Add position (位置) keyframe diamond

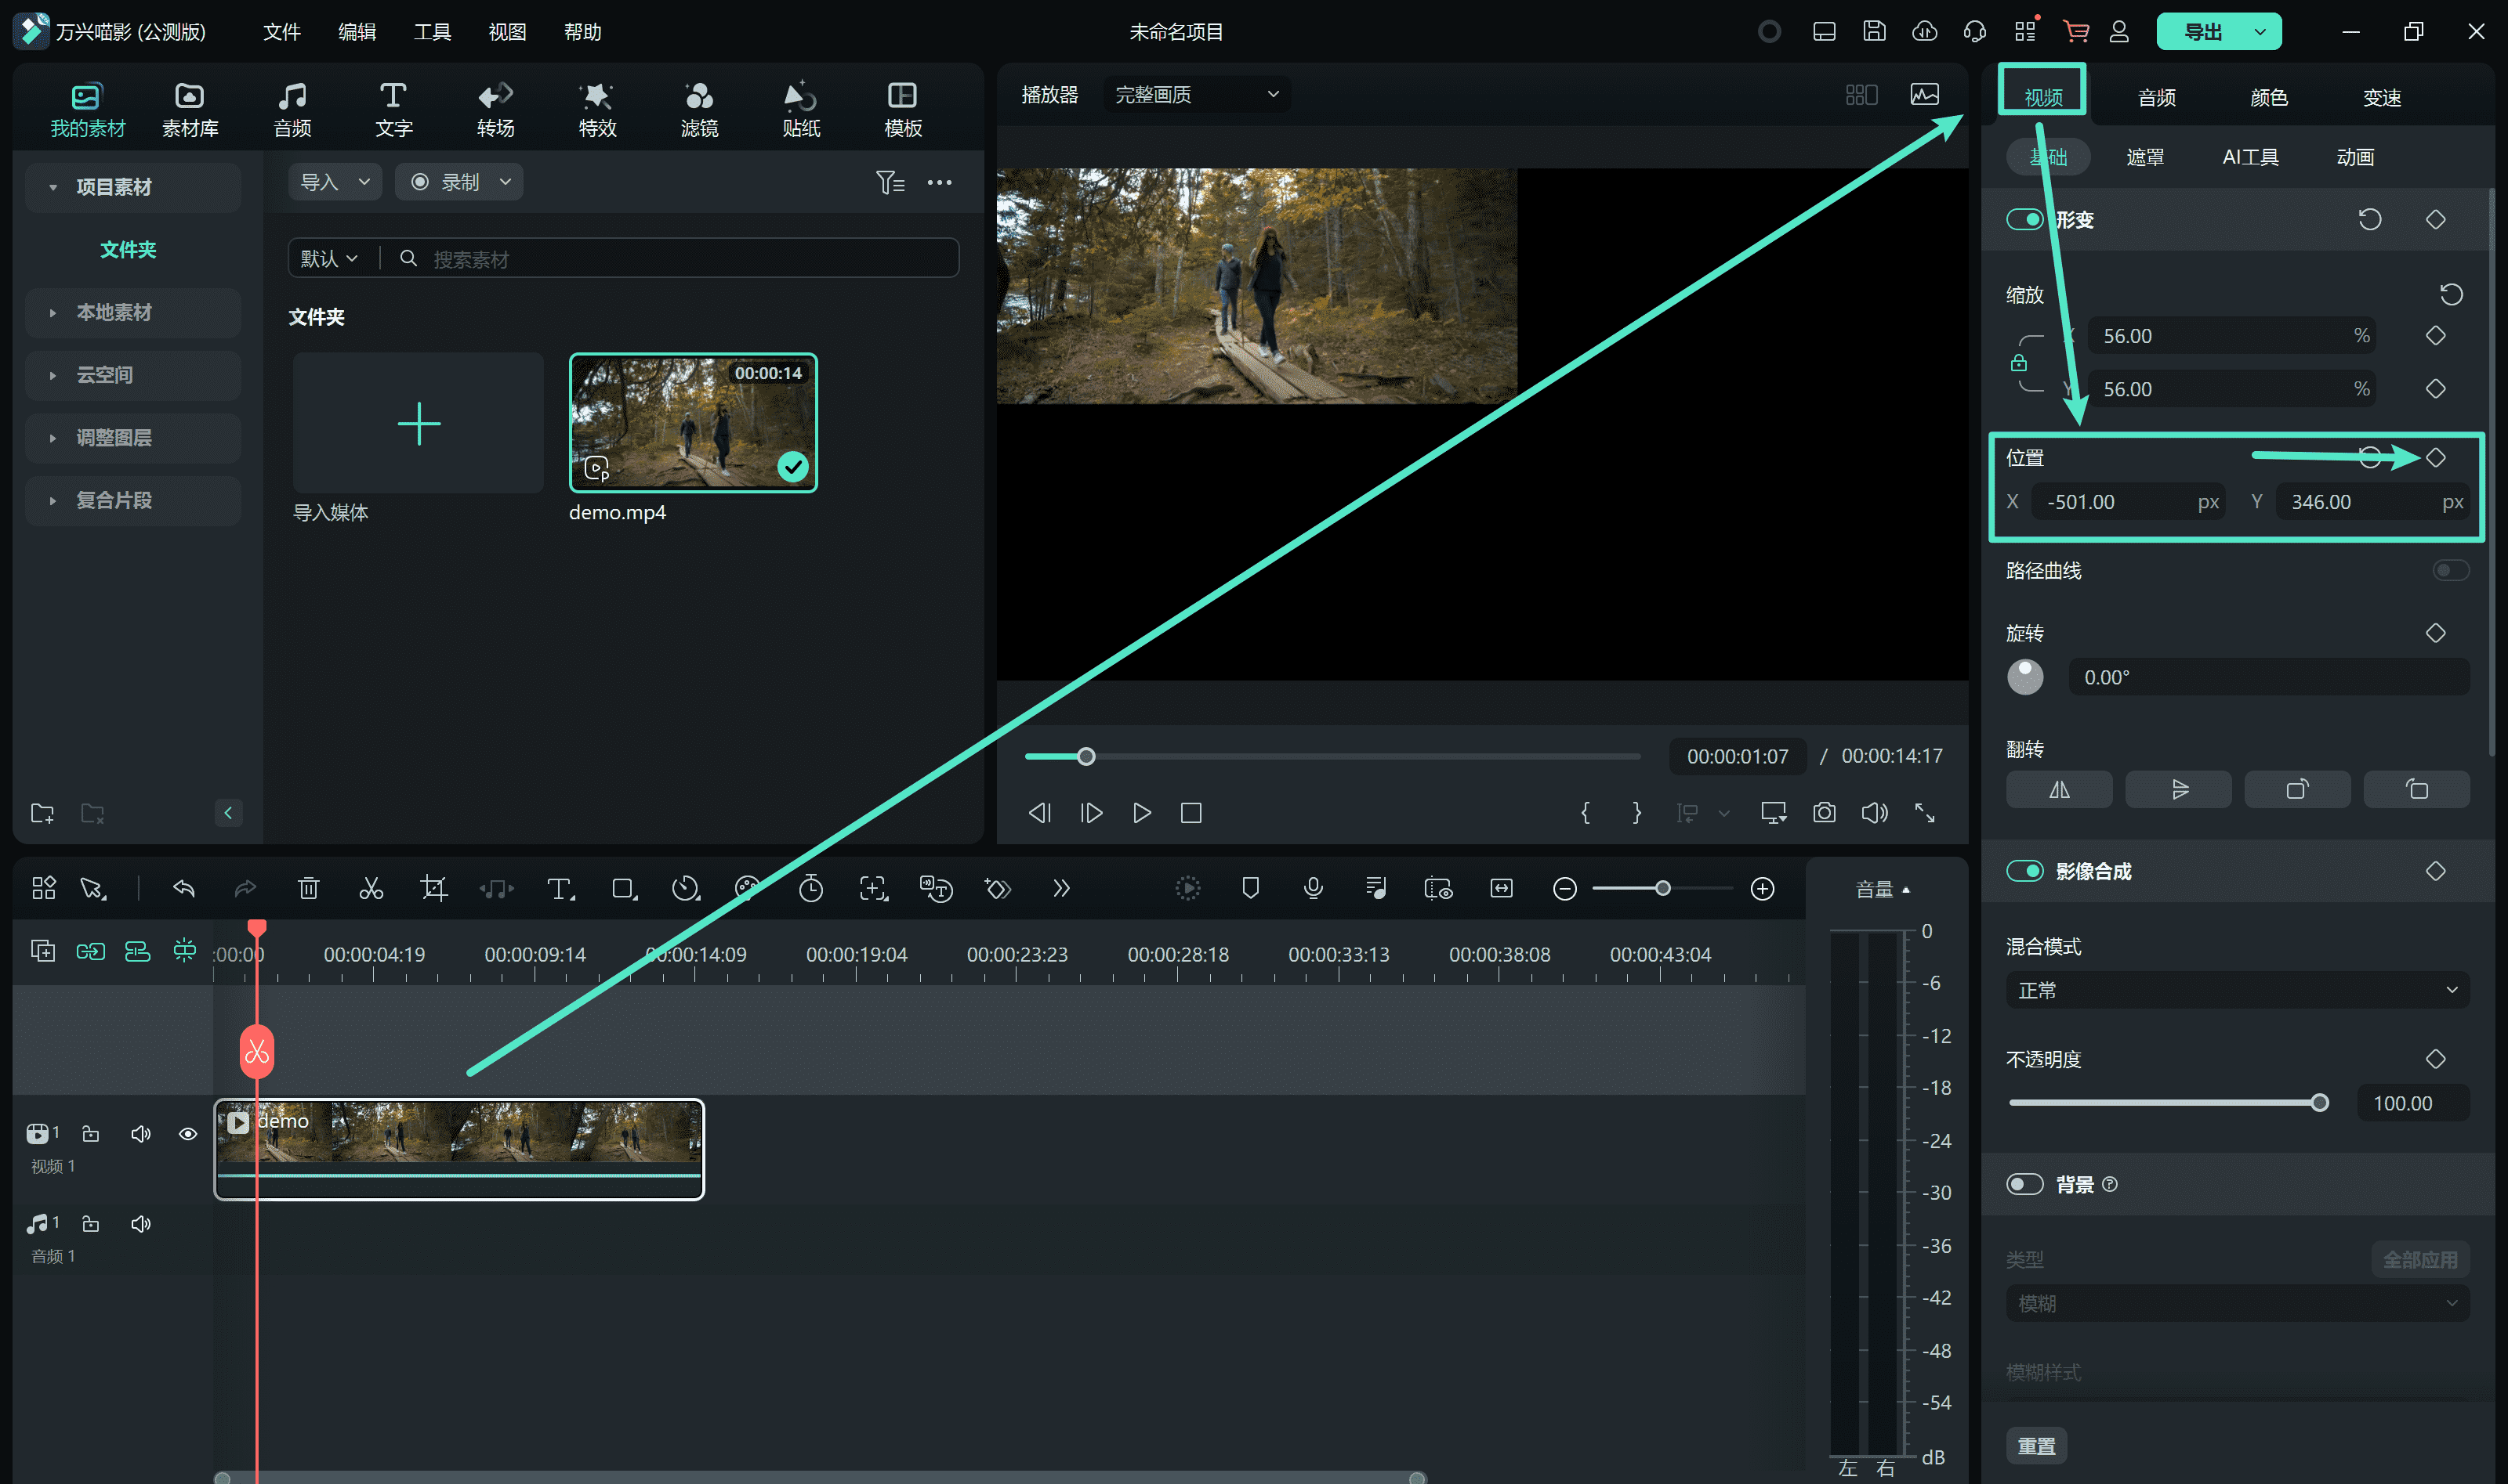(2435, 458)
